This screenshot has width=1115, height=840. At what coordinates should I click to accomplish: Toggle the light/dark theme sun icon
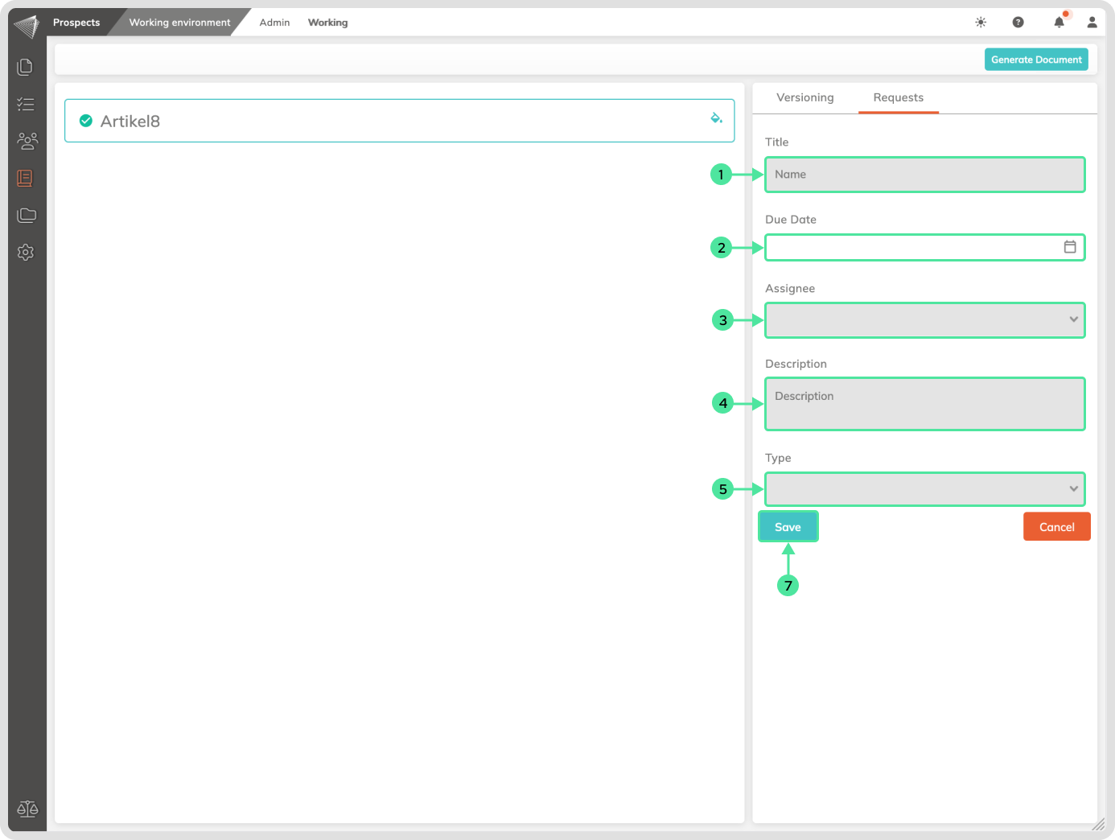click(981, 23)
